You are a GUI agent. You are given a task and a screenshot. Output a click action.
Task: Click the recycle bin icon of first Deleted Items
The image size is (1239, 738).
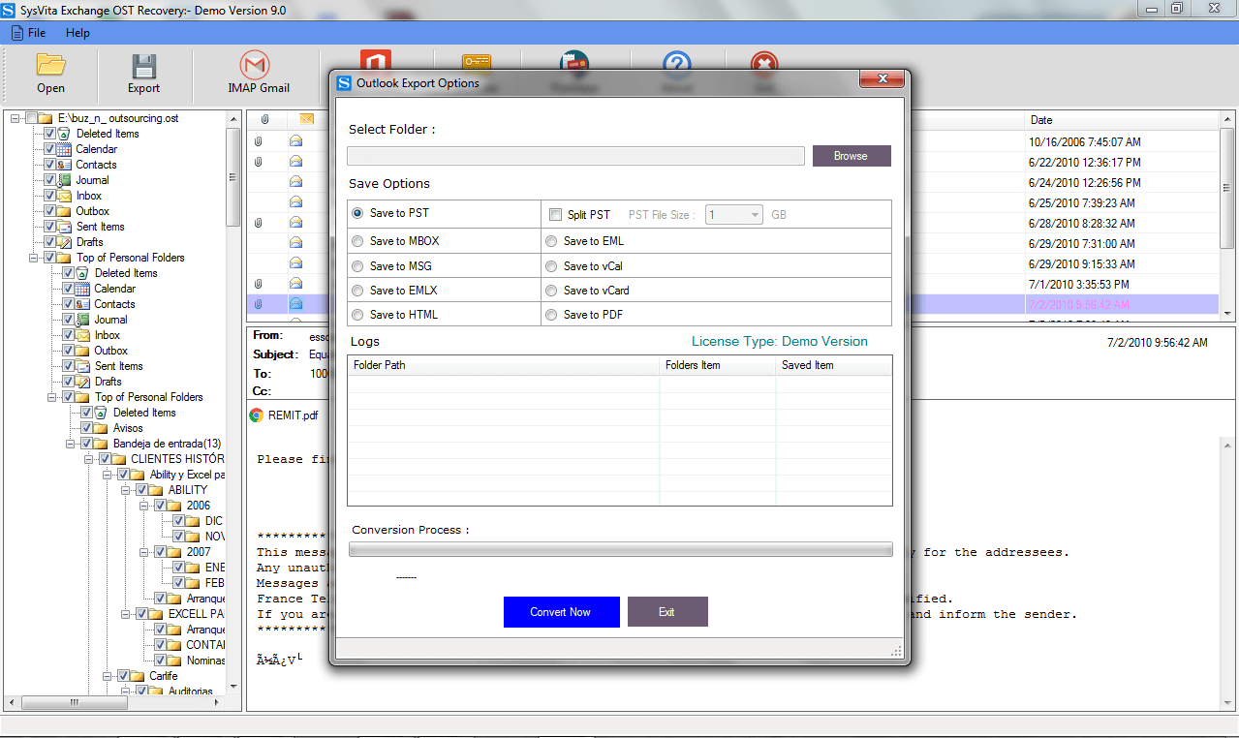65,134
